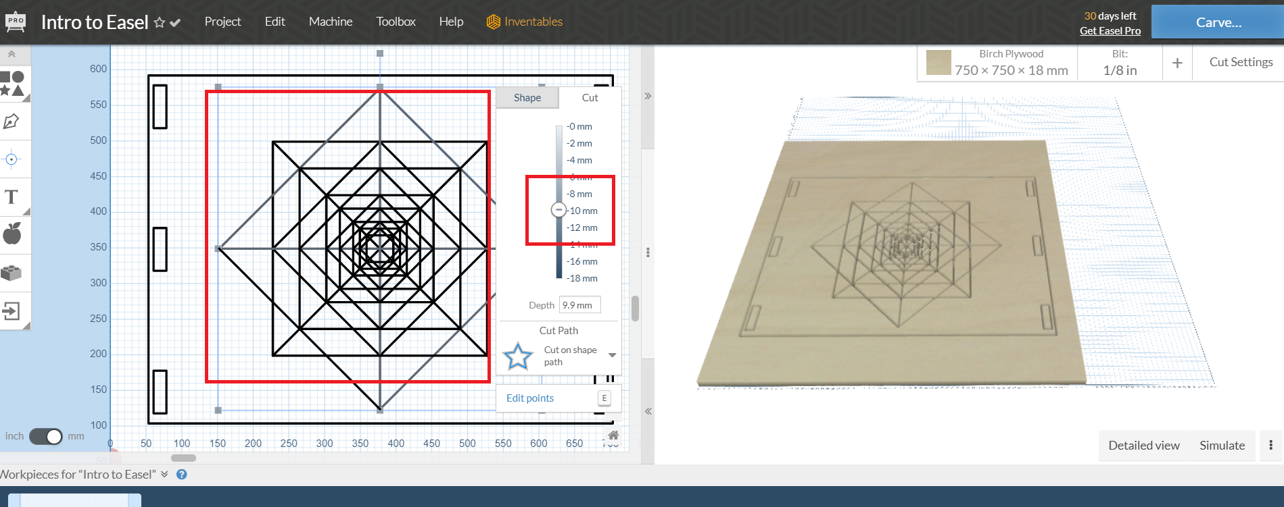Star the Intro to Easel project
Image resolution: width=1284 pixels, height=507 pixels.
(160, 22)
